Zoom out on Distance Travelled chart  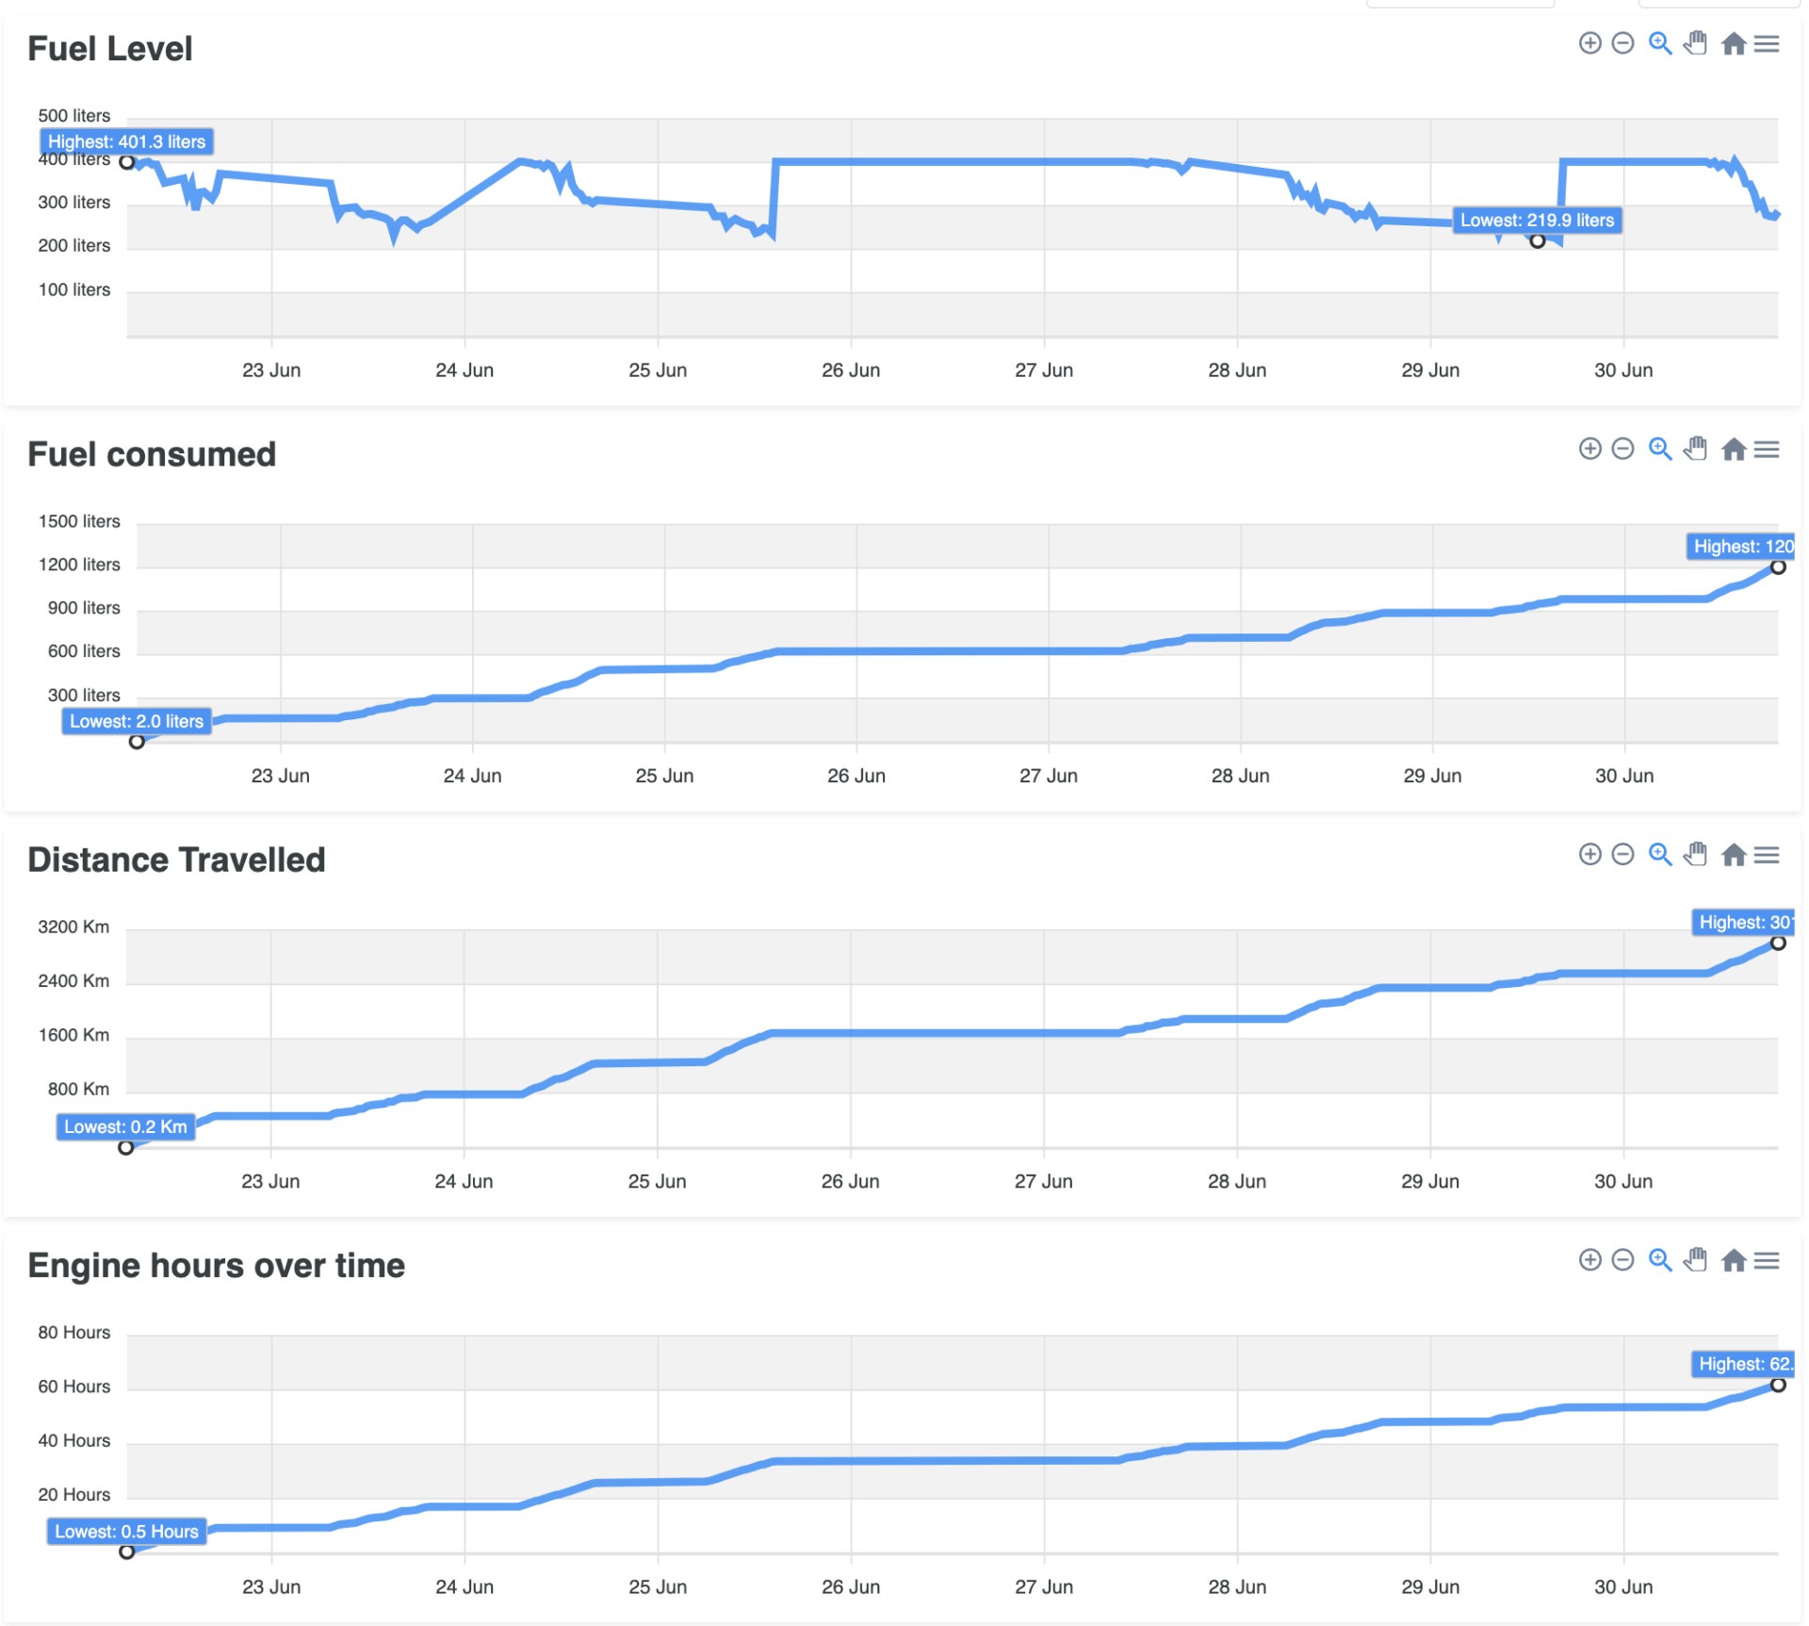1622,855
